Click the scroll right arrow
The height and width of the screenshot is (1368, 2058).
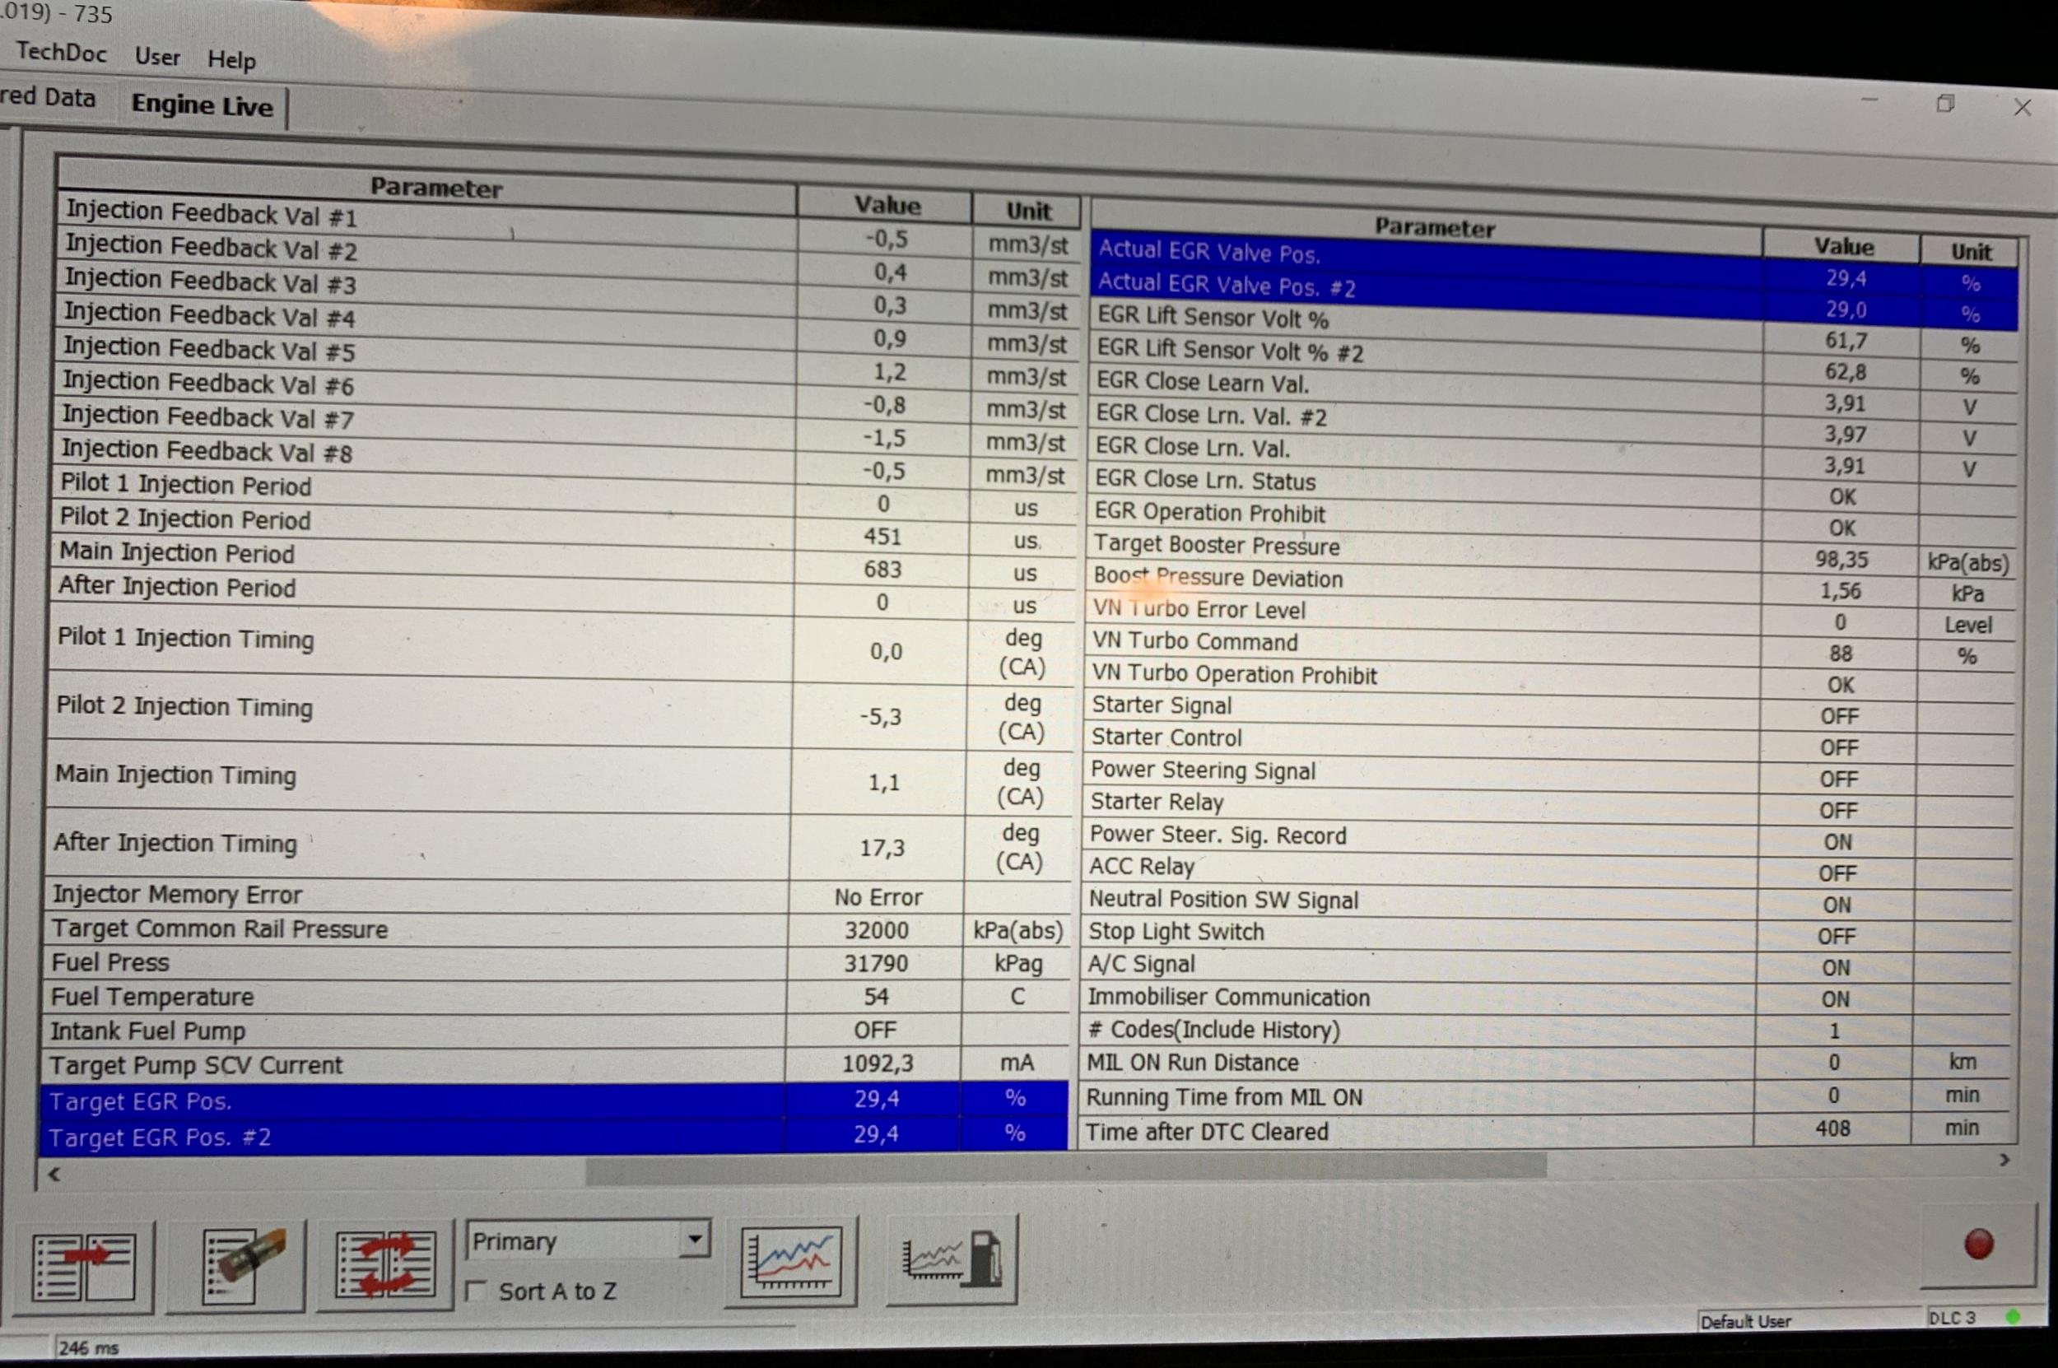tap(2004, 1161)
